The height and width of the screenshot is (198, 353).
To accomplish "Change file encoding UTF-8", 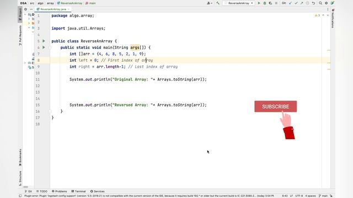I will [299, 196].
